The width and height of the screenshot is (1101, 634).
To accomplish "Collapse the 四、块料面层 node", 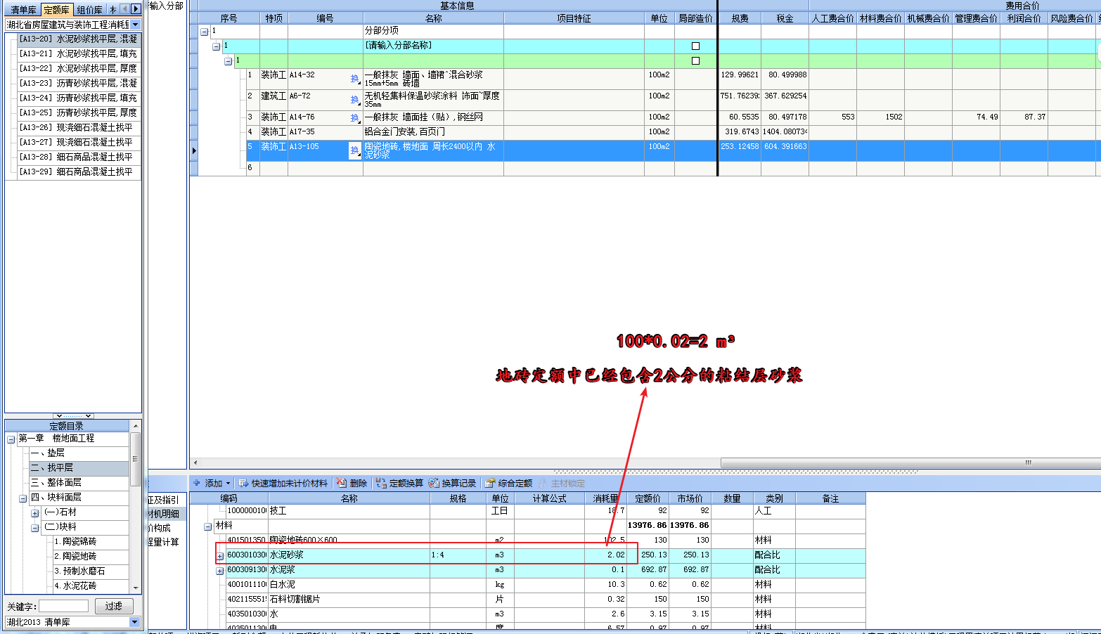I will pos(22,498).
